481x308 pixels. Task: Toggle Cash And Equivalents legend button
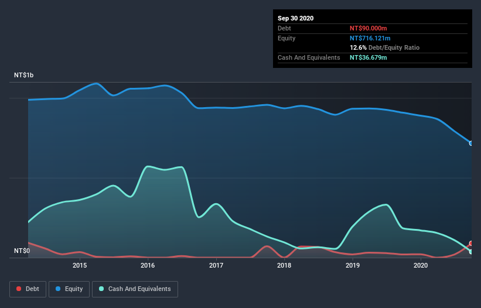pyautogui.click(x=135, y=289)
